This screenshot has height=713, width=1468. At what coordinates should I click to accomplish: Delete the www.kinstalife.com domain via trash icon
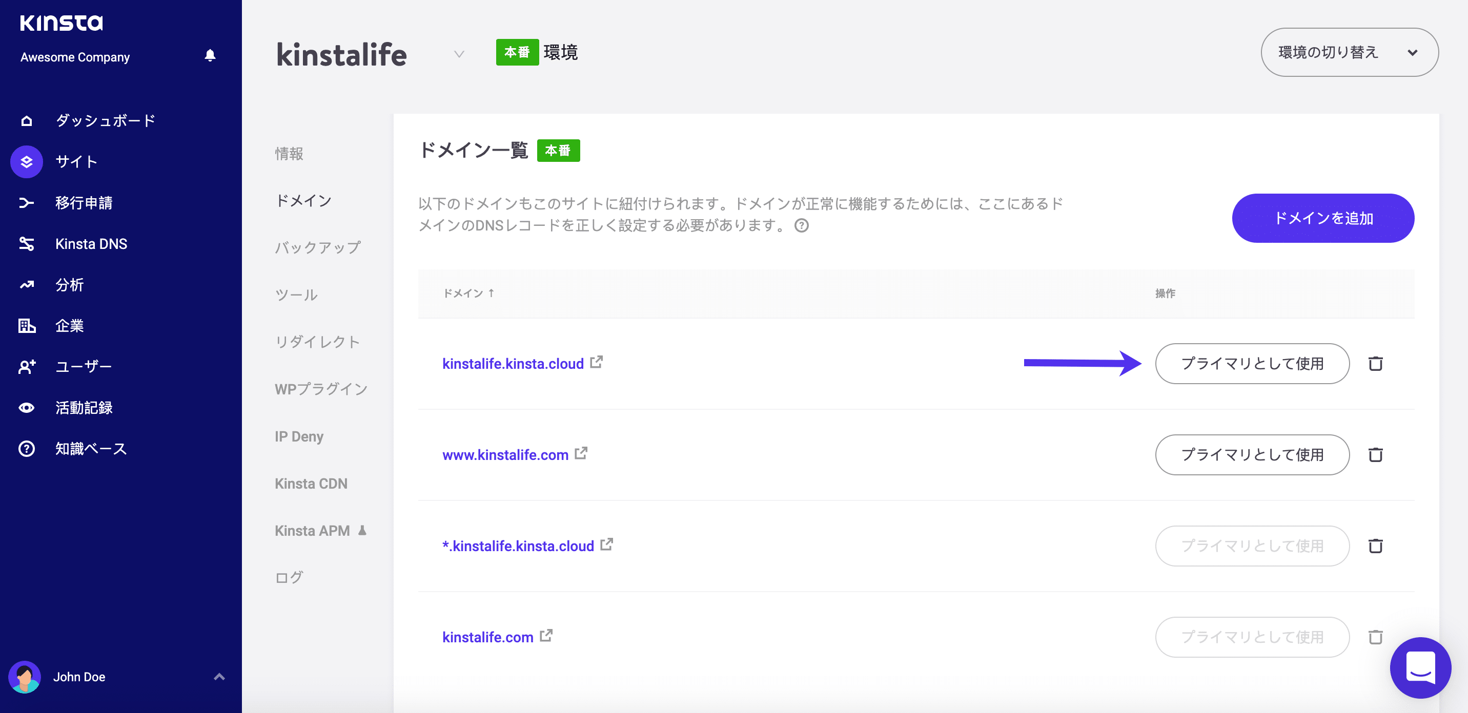1375,454
